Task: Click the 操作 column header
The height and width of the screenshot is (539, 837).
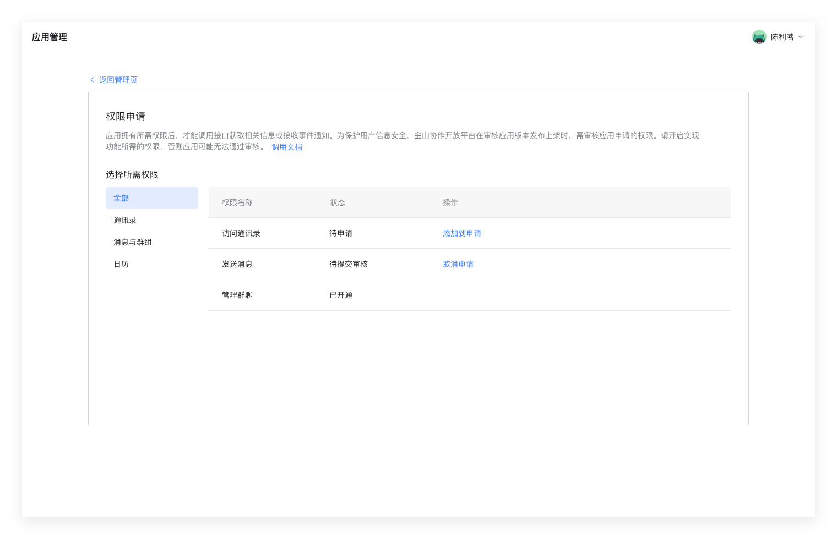Action: click(x=450, y=202)
